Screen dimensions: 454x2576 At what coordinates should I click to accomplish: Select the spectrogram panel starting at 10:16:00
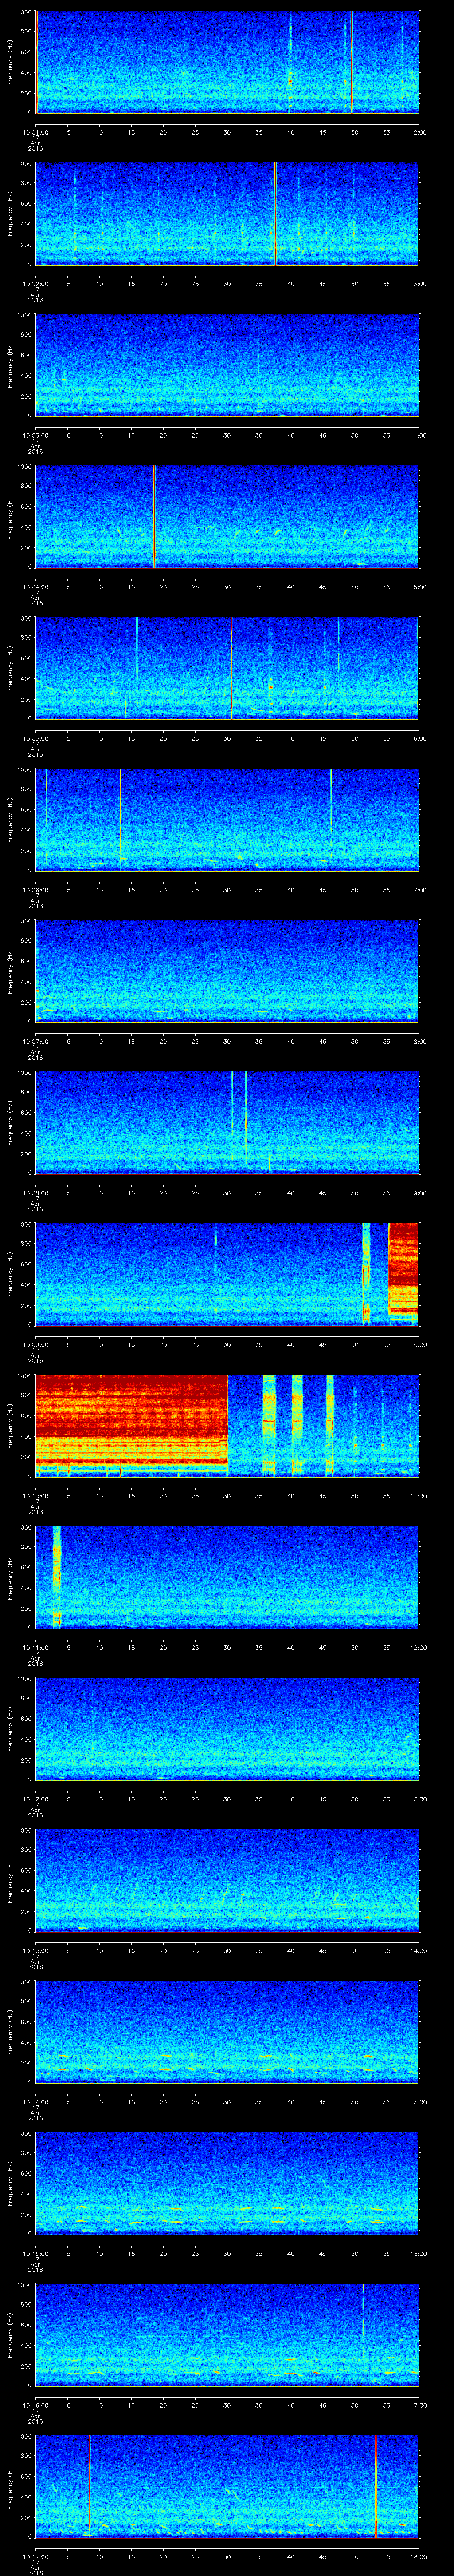(227, 2335)
